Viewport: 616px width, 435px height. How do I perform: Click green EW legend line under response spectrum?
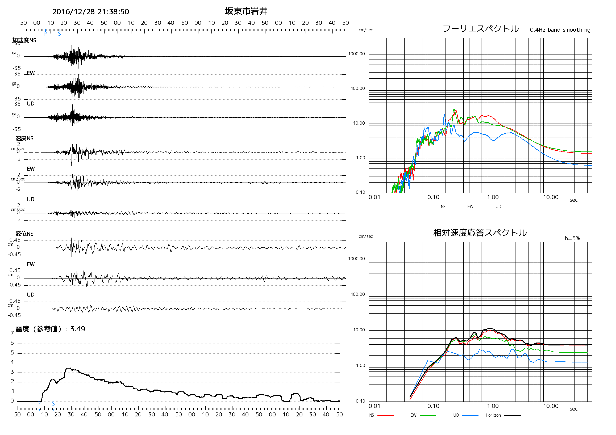pos(428,415)
